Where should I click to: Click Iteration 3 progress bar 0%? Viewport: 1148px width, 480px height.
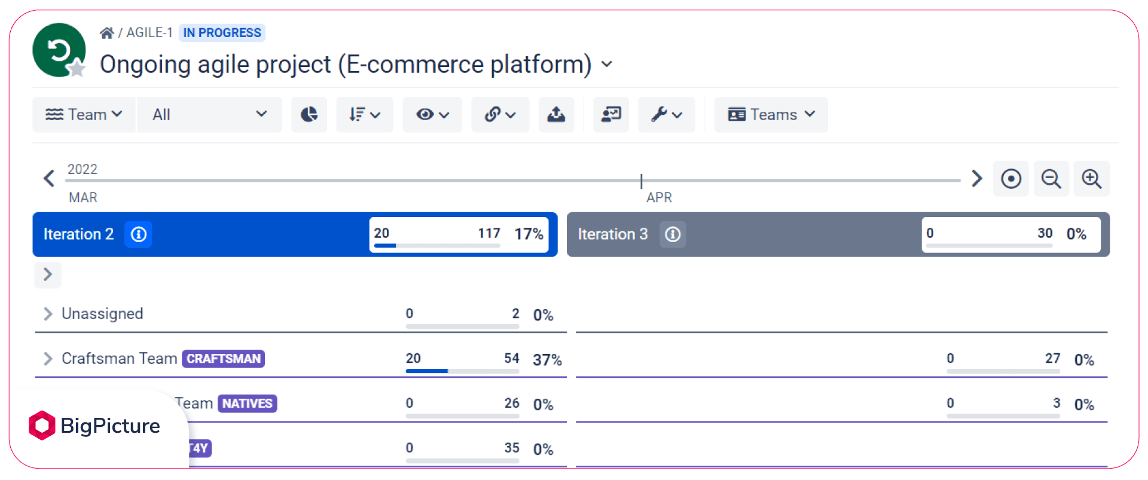(x=1011, y=234)
